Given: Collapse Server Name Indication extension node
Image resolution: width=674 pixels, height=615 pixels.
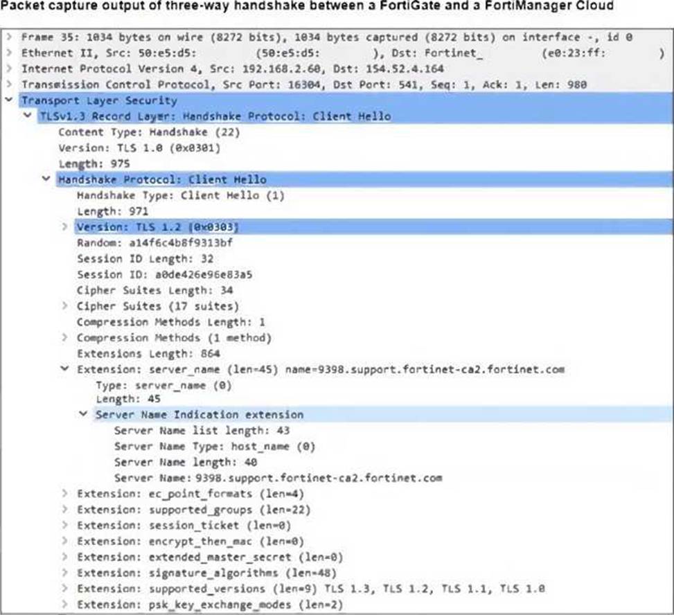Looking at the screenshot, I should (x=83, y=415).
